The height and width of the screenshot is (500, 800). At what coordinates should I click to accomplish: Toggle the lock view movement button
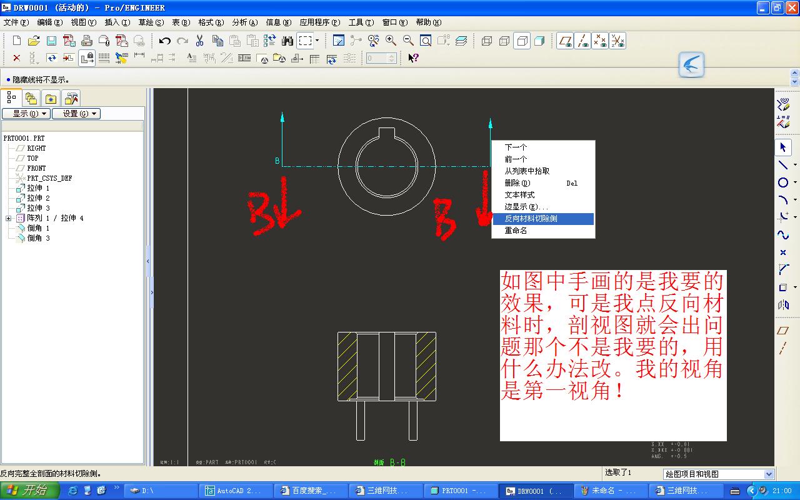(x=87, y=58)
